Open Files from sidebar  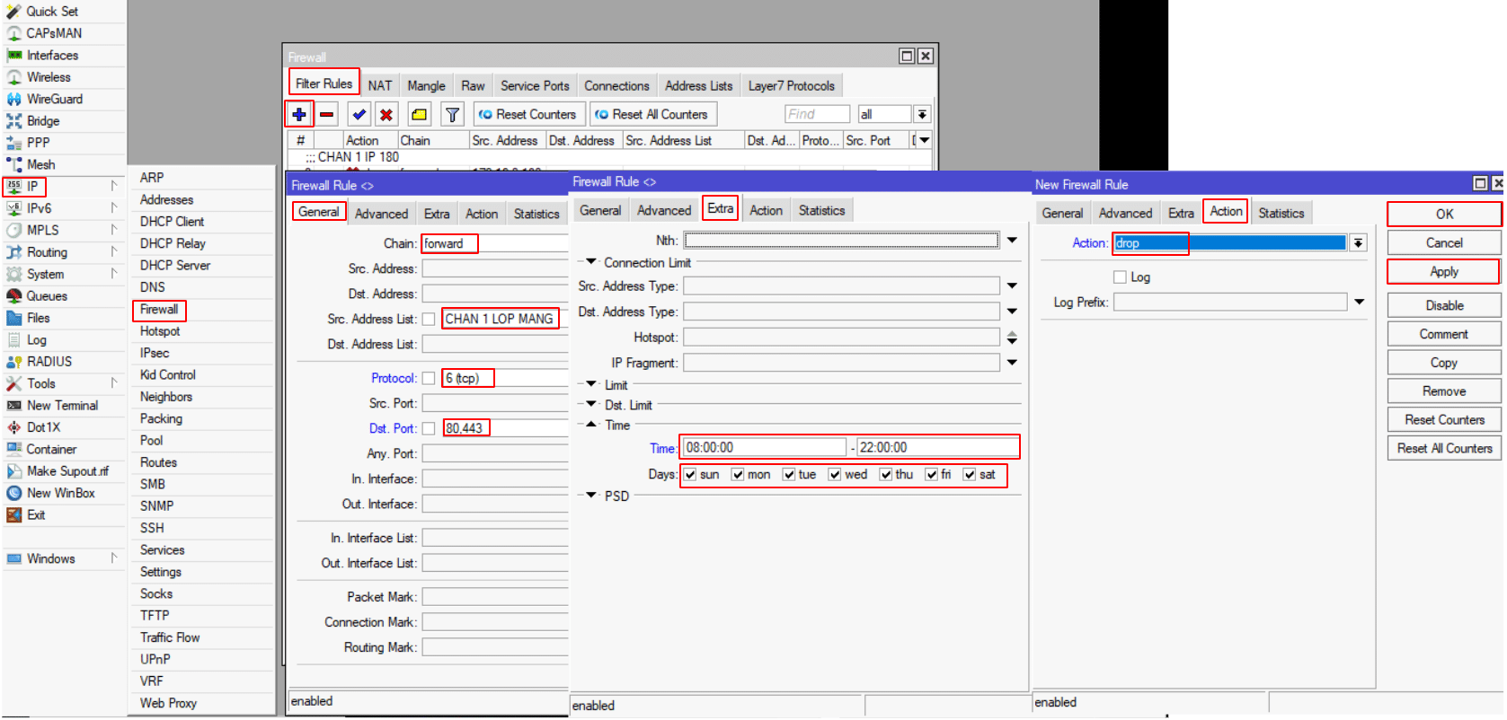click(38, 318)
